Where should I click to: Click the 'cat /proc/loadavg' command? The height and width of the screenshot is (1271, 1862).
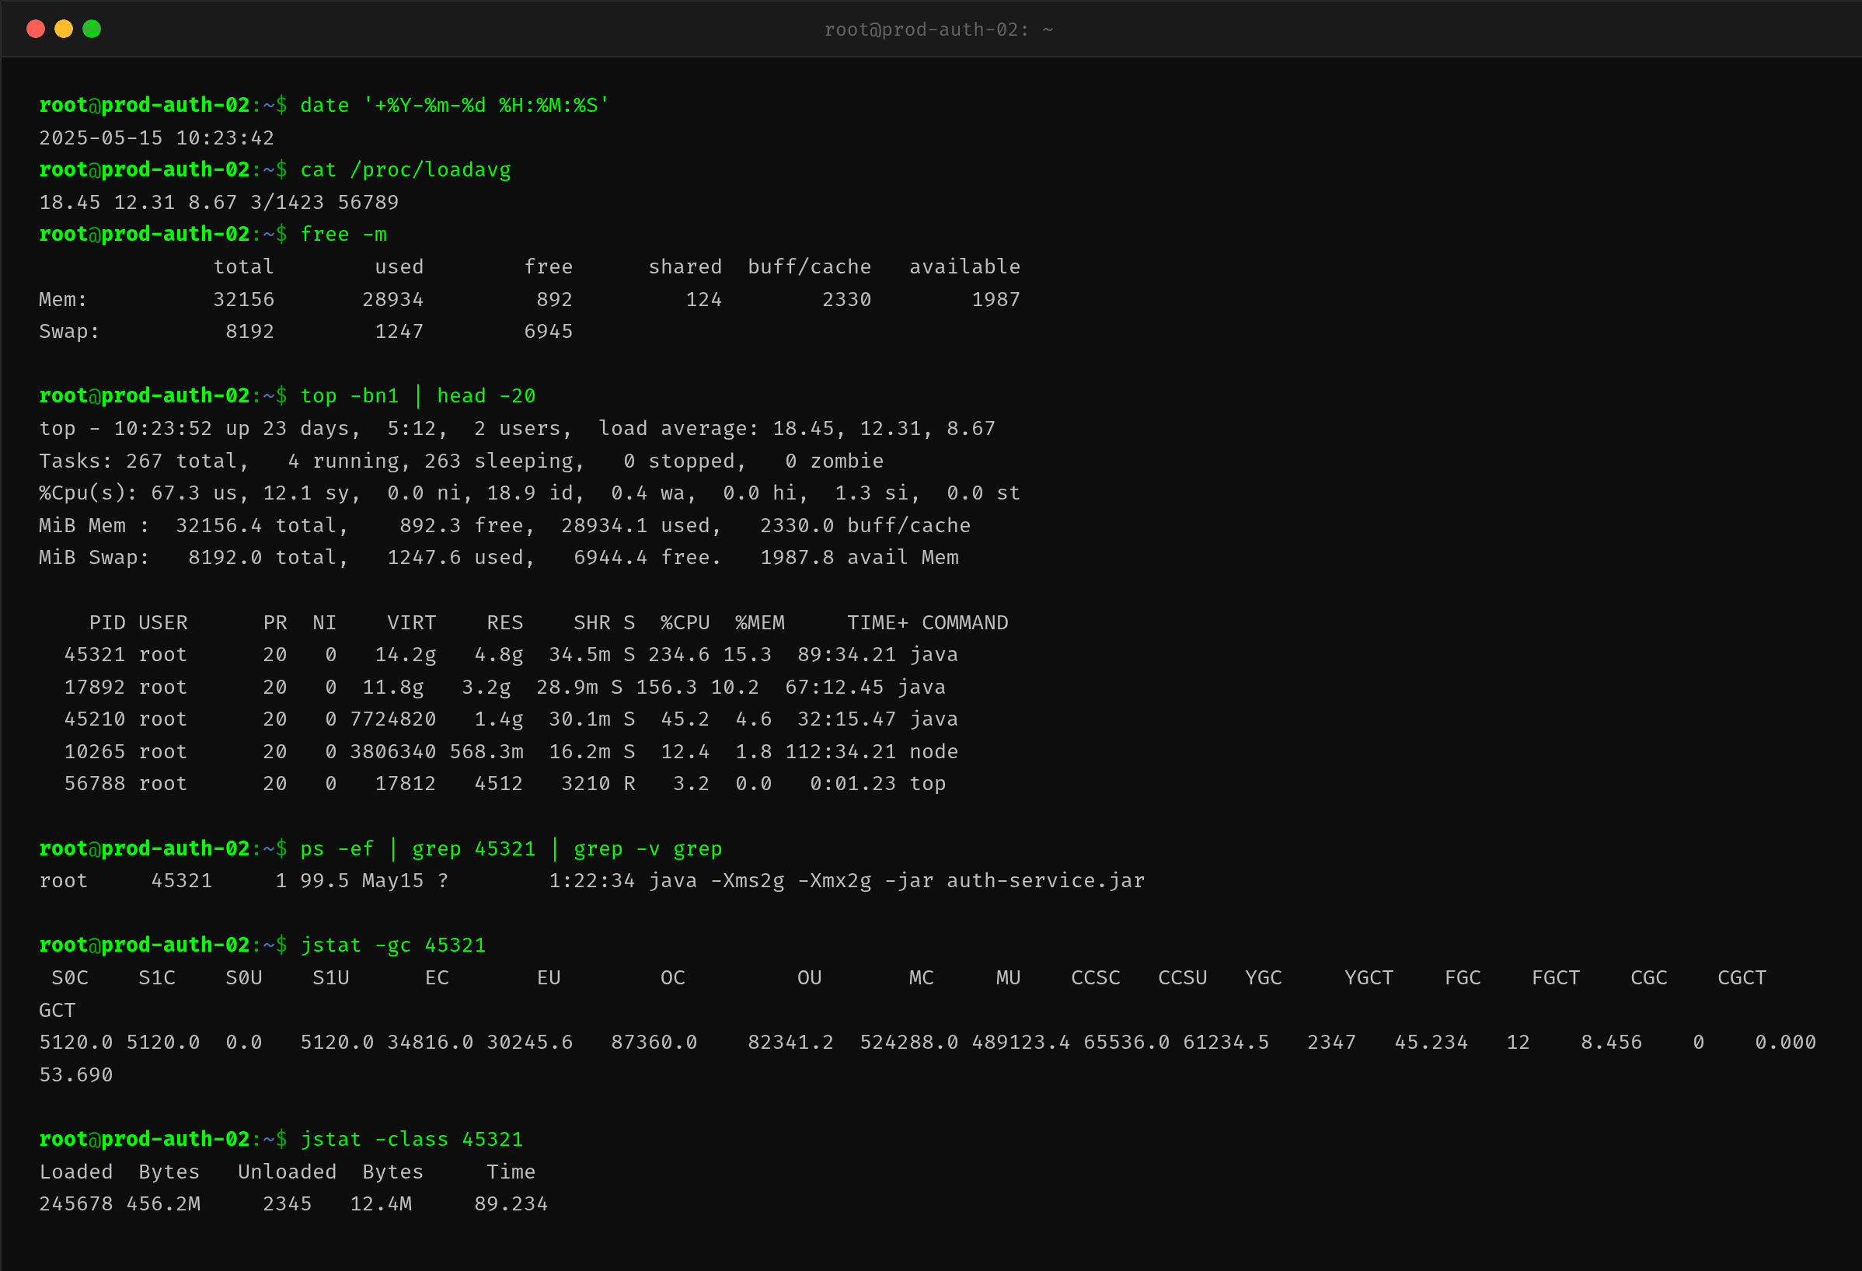(x=406, y=170)
